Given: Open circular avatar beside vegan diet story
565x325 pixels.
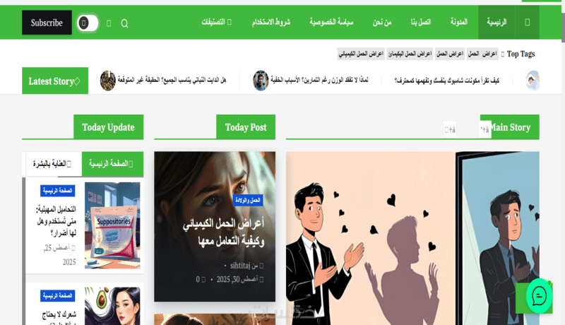Looking at the screenshot, I should click(x=108, y=81).
